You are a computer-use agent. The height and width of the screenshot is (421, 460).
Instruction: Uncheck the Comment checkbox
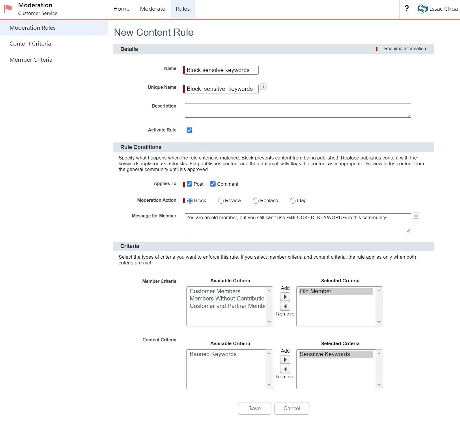[x=213, y=184]
